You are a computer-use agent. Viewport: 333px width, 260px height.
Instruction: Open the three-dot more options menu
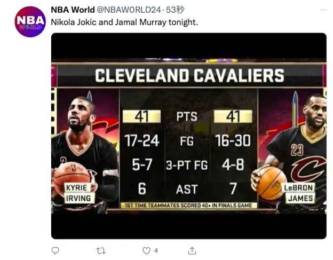coord(323,10)
